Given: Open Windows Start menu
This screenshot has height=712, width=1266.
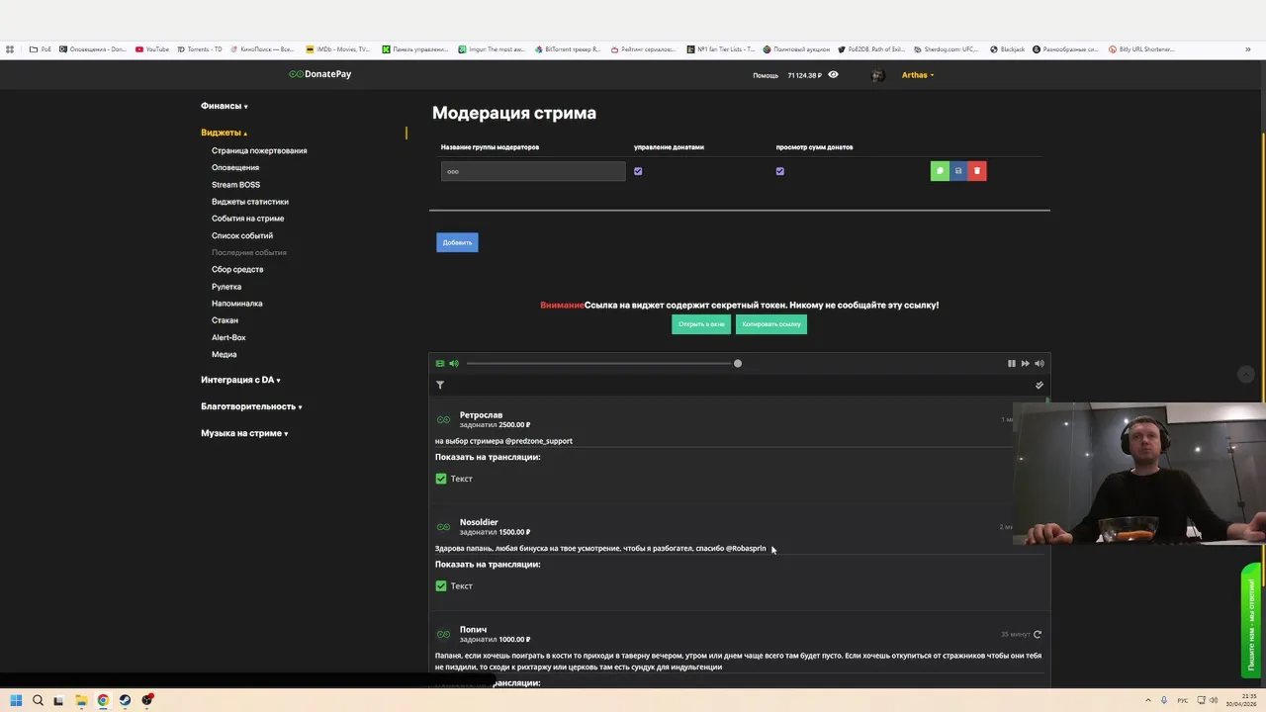Looking at the screenshot, I should point(16,700).
